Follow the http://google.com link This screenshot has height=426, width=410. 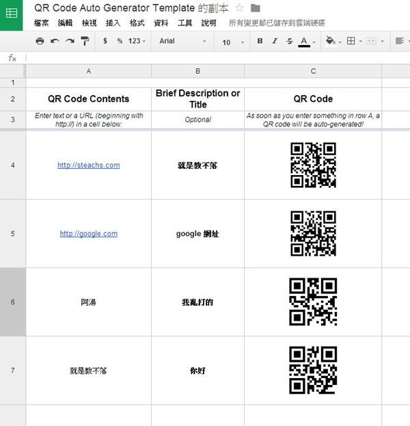pyautogui.click(x=89, y=233)
